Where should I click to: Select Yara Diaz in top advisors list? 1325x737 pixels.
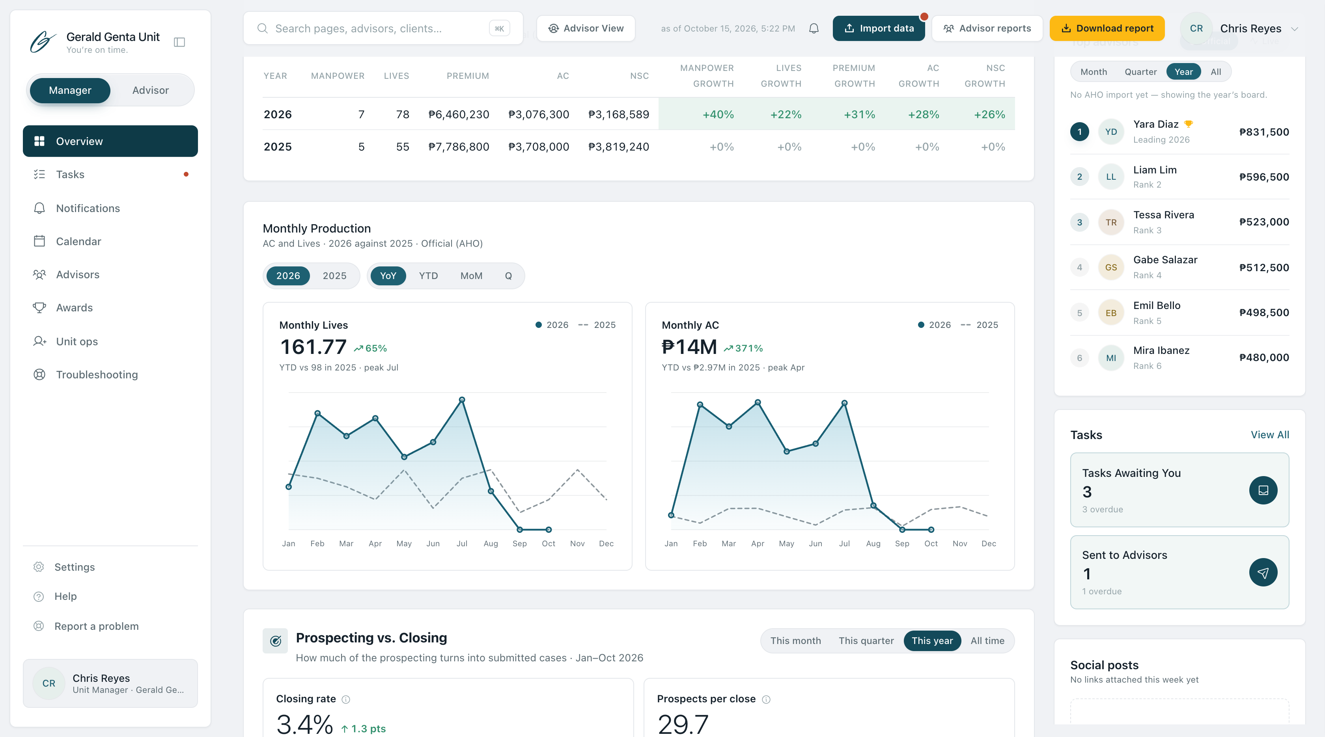[1179, 132]
